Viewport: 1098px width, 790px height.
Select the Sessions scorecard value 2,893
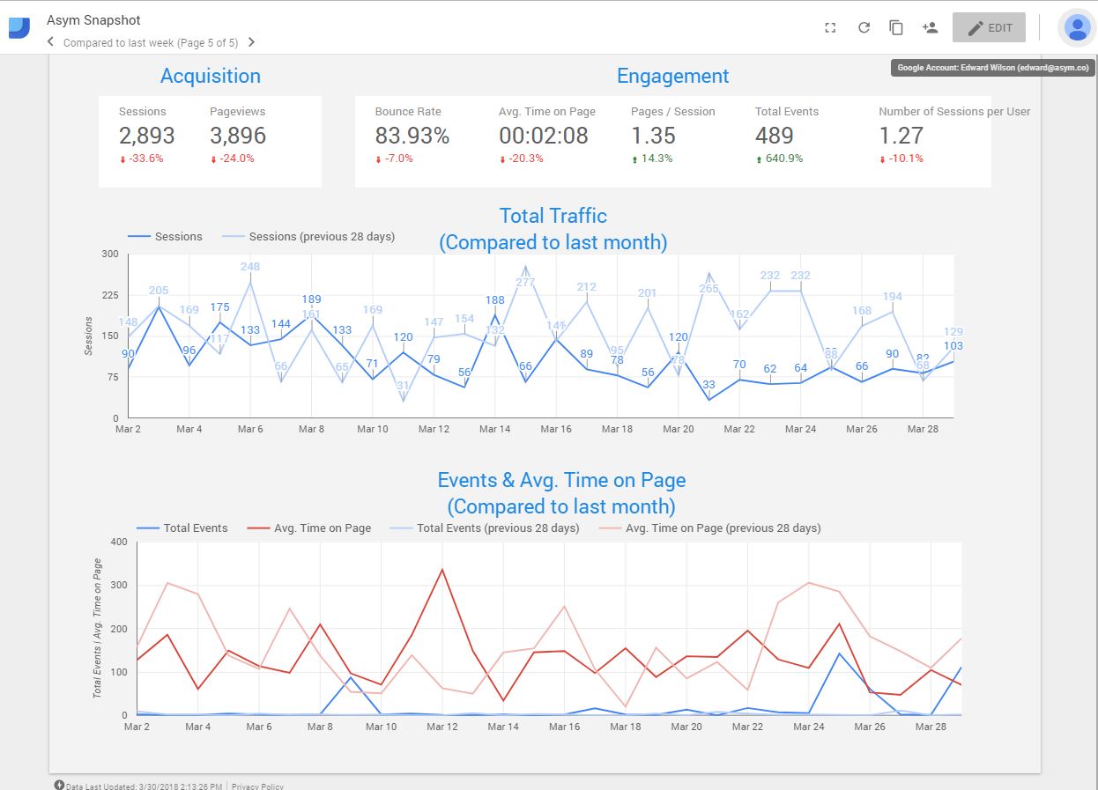coord(146,136)
